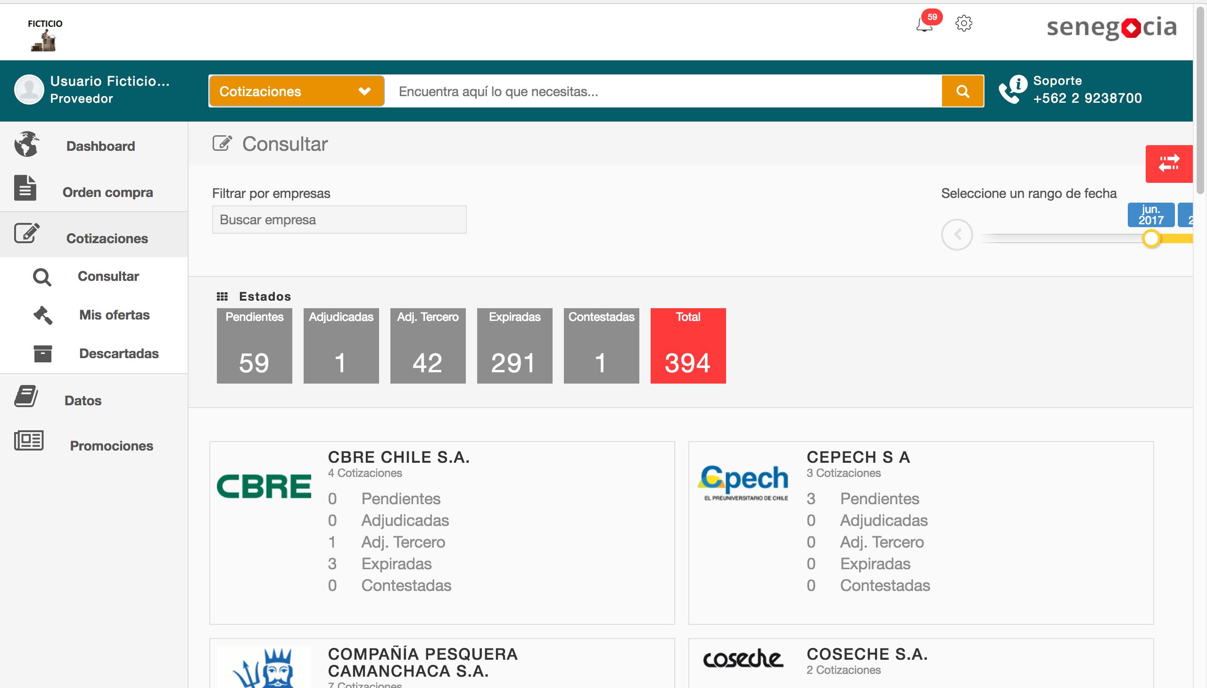Click the Soporte phone info icon
1207x688 pixels.
point(1013,90)
